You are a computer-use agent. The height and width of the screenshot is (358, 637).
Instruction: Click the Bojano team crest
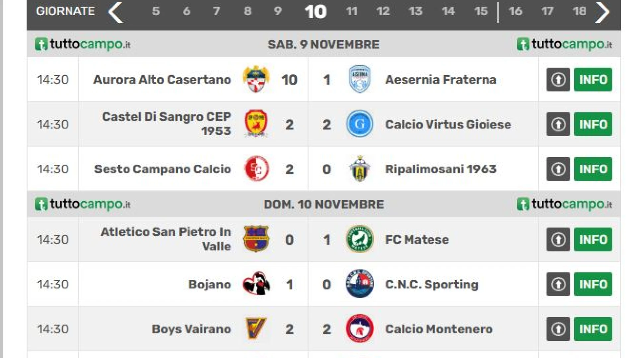point(256,284)
